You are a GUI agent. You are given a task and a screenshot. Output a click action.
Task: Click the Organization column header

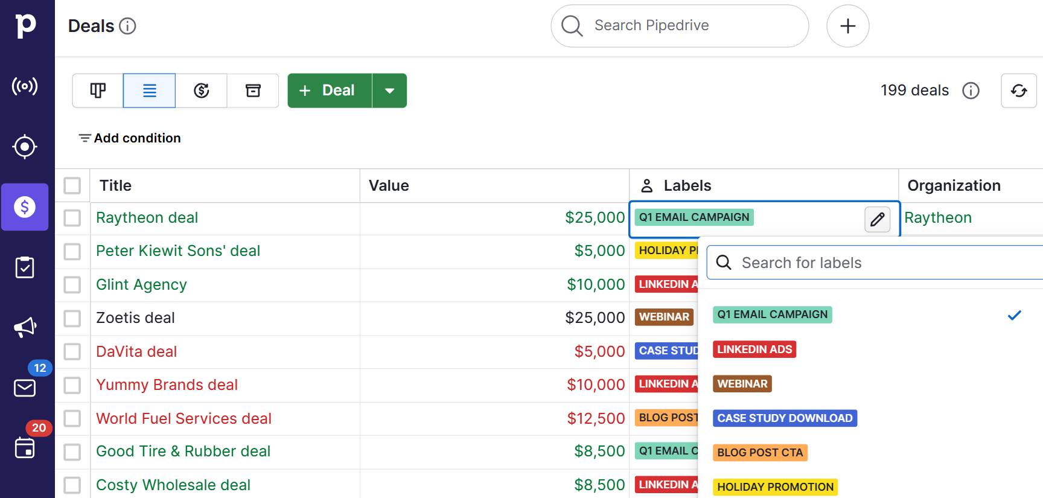coord(954,186)
